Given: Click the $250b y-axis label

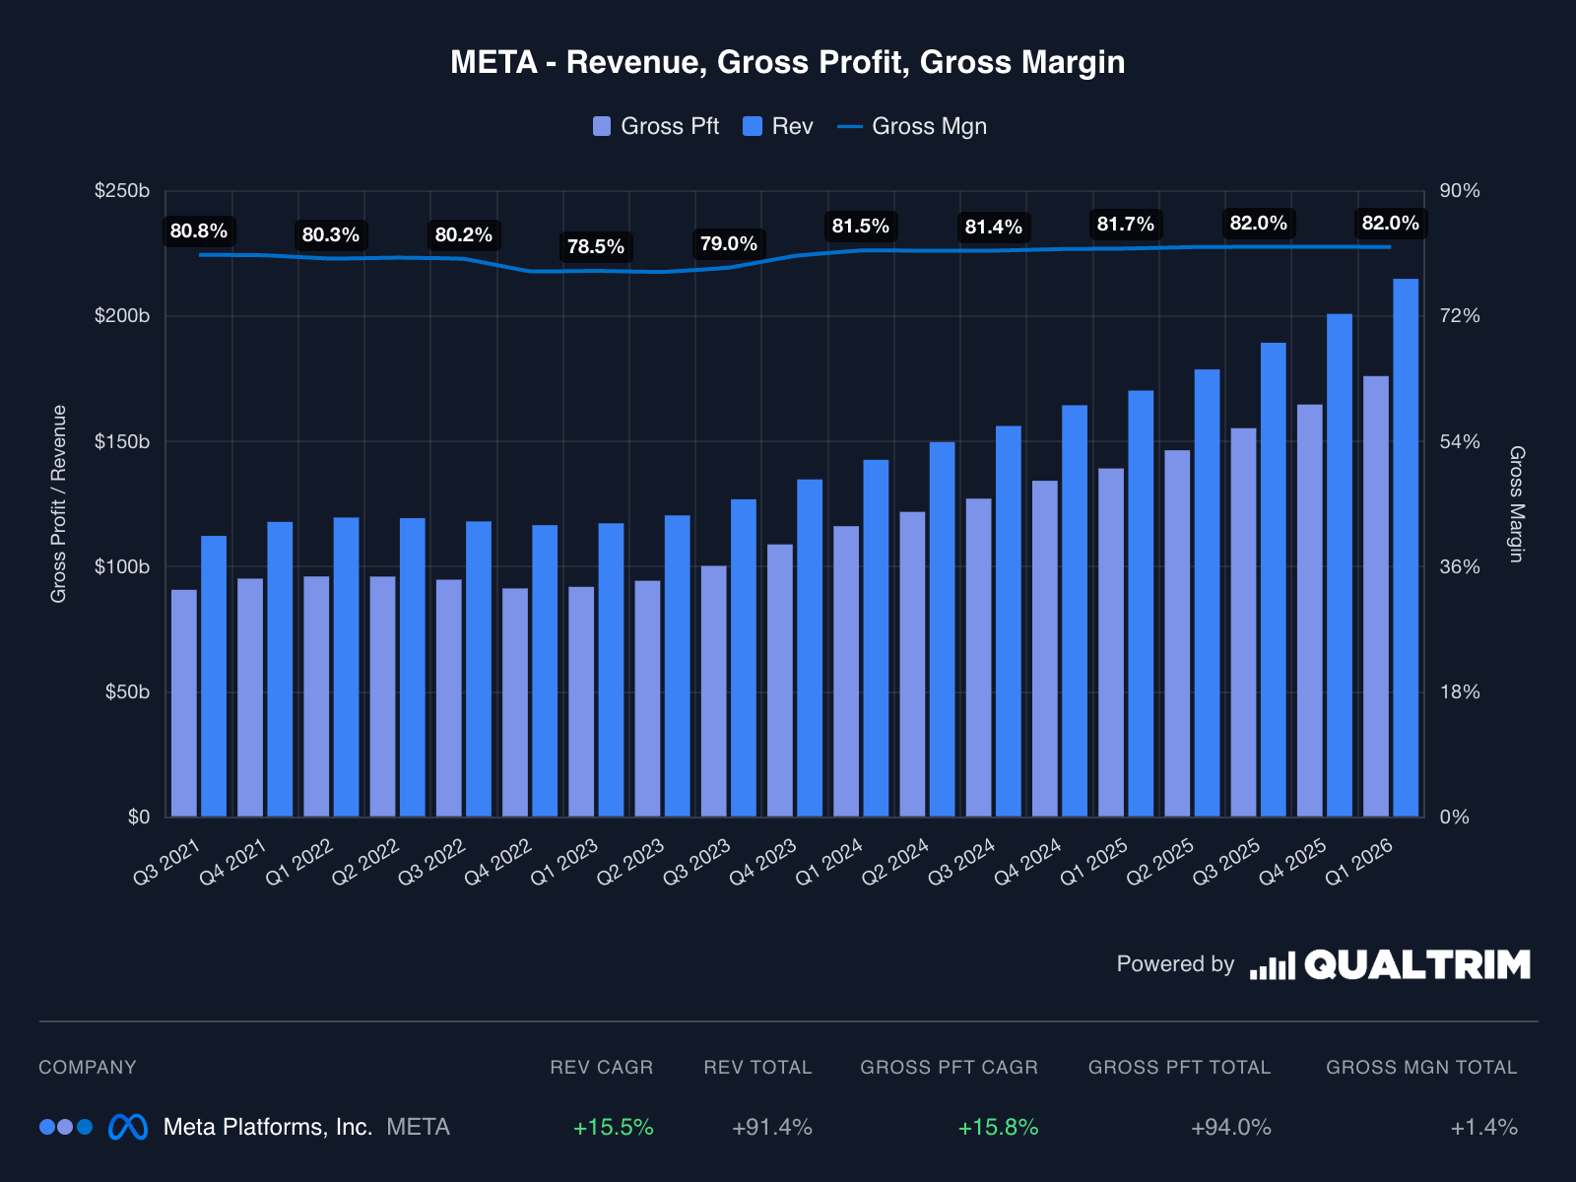Looking at the screenshot, I should coord(122,191).
